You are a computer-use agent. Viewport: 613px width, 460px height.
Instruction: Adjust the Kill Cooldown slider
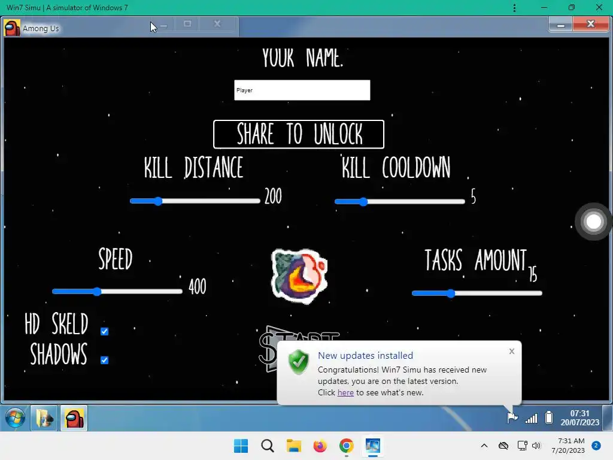[x=399, y=201]
